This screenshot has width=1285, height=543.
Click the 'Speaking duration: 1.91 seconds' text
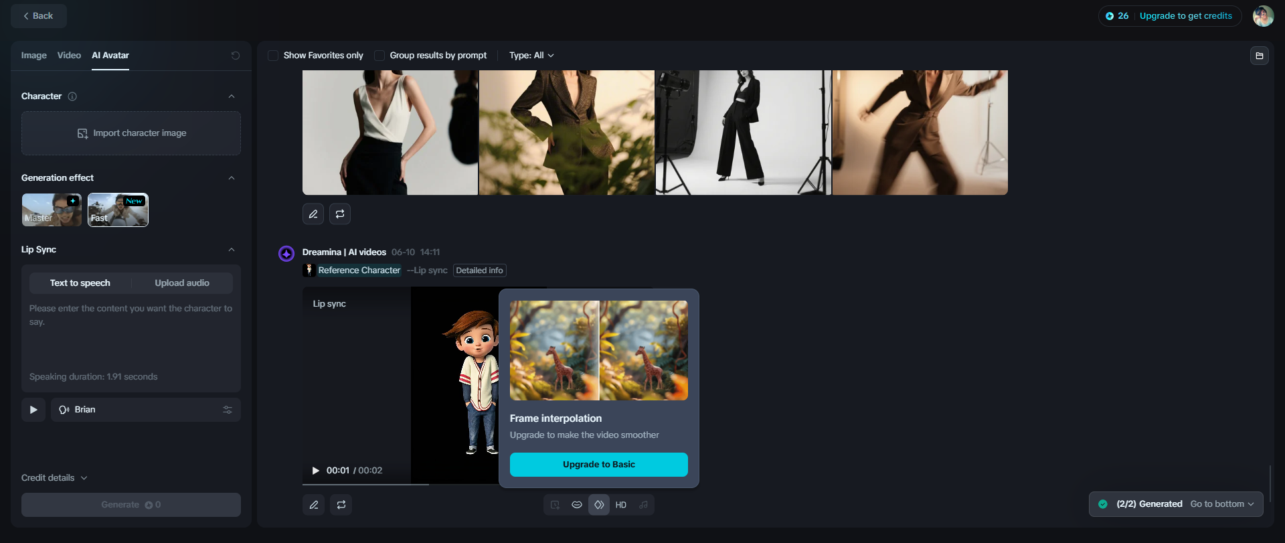click(94, 377)
